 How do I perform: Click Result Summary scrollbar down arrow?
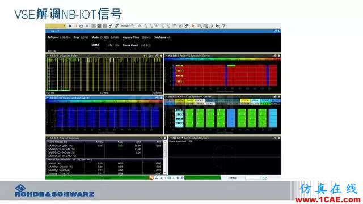165,173
